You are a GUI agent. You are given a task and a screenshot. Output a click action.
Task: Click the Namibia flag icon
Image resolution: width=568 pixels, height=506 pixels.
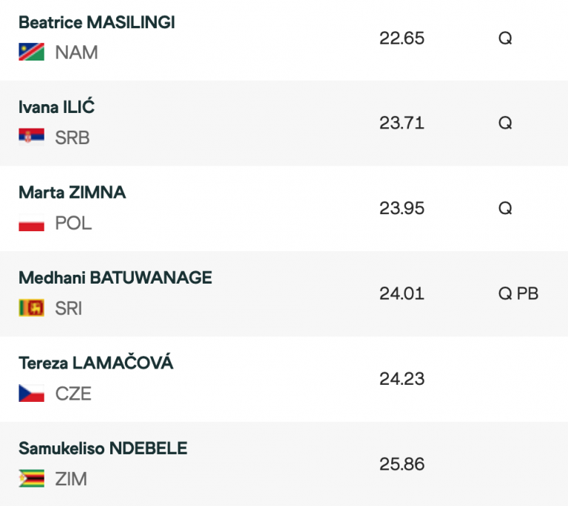click(x=31, y=52)
